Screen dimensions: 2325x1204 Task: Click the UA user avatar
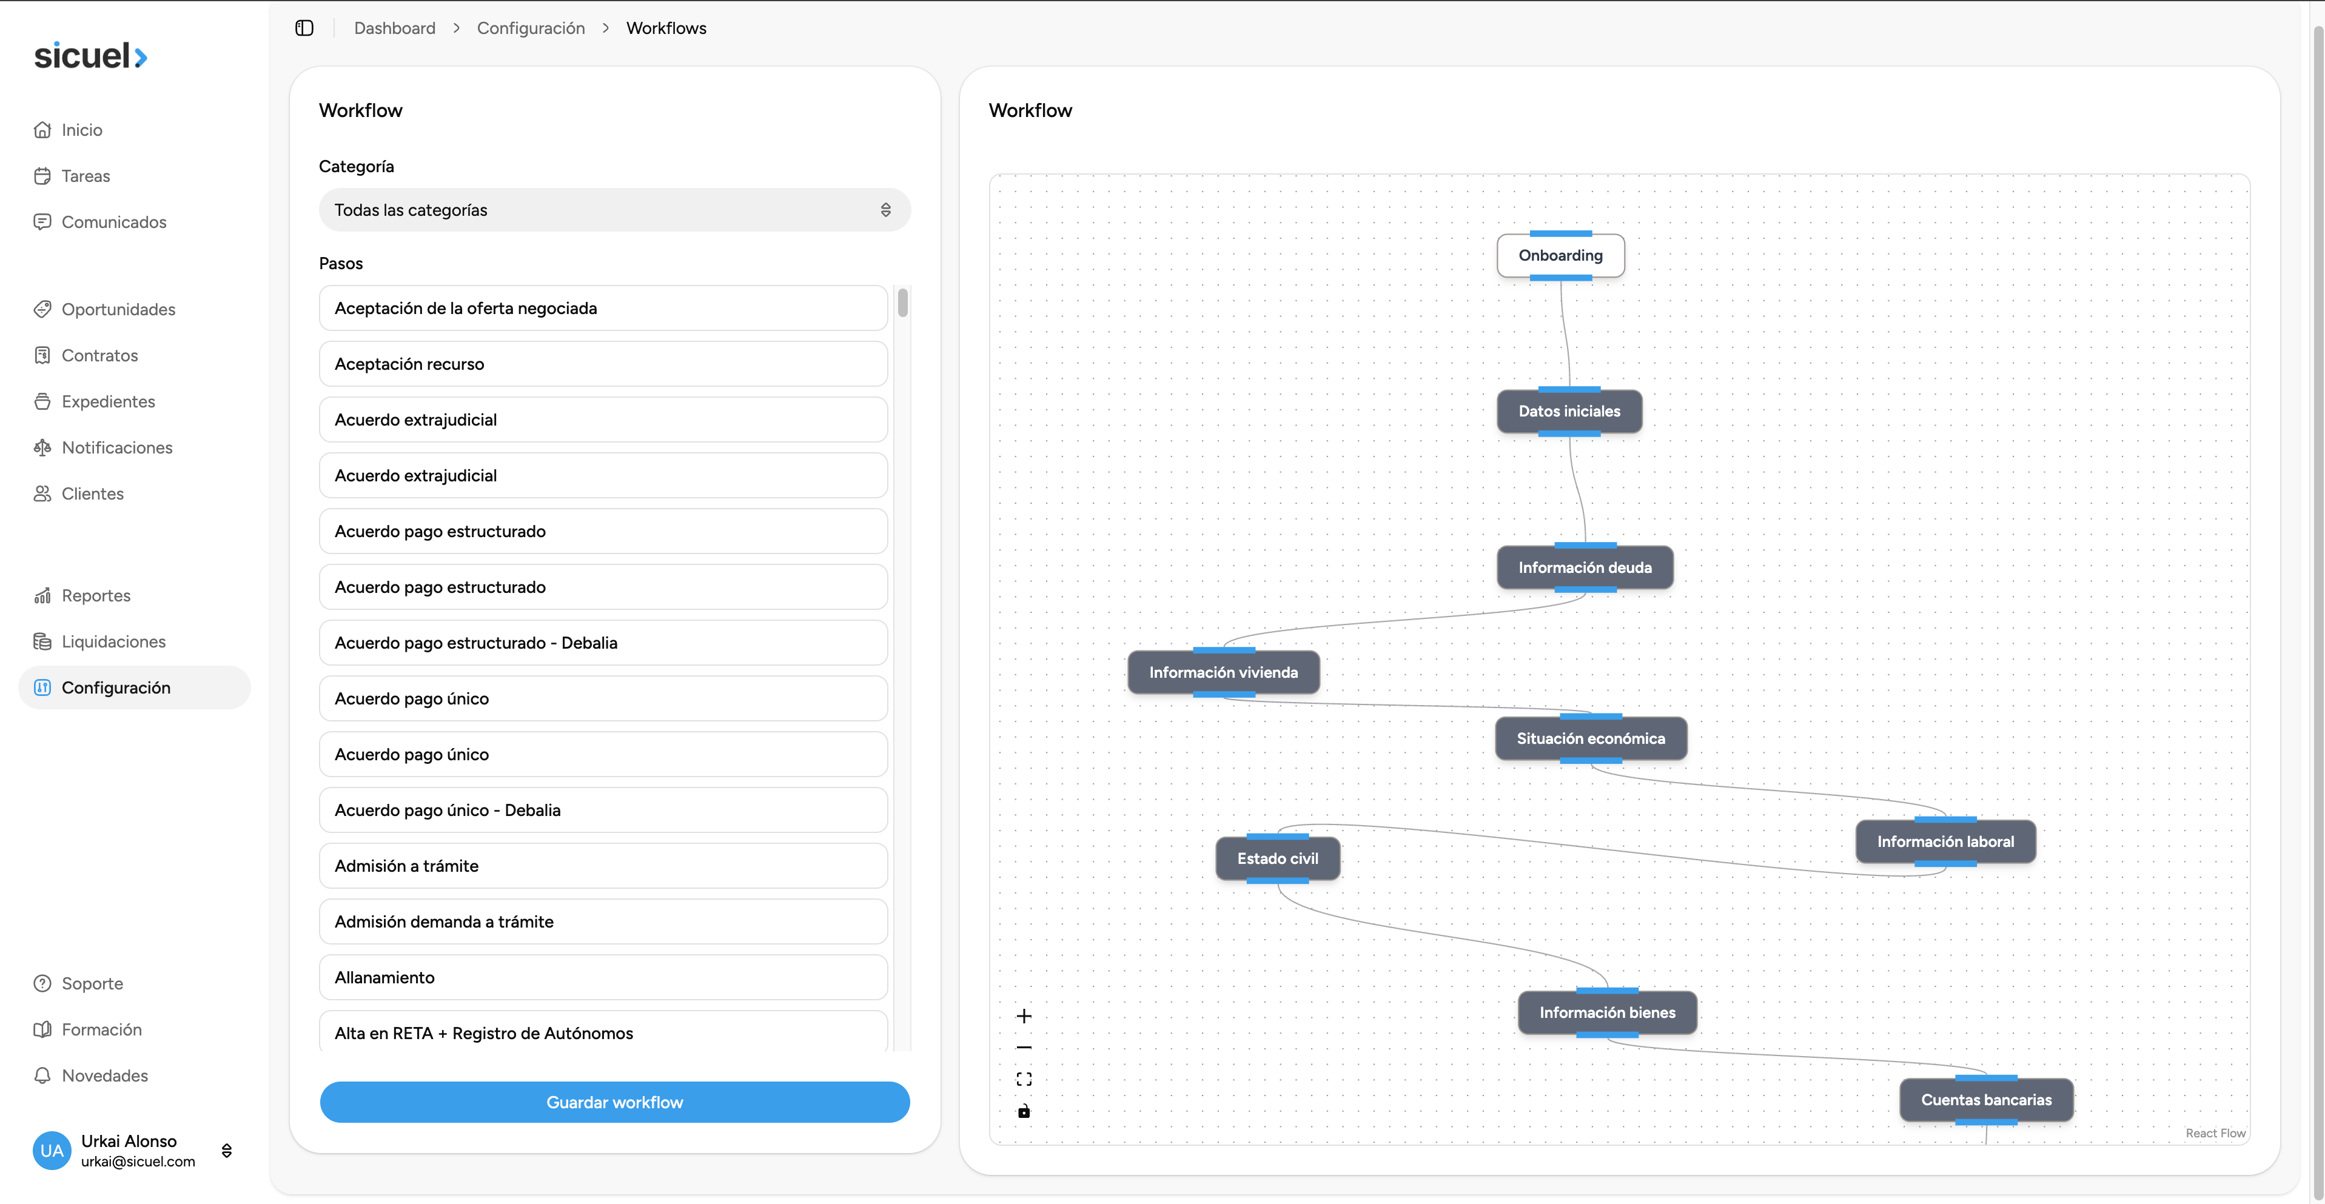coord(52,1151)
